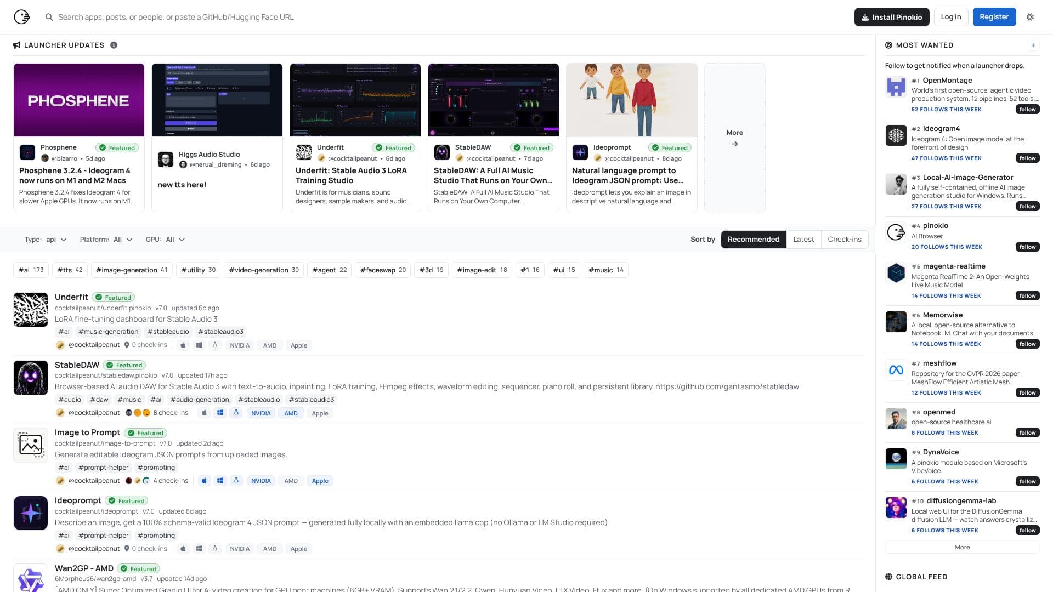
Task: Click the pinokio AI Browser icon
Action: [896, 232]
